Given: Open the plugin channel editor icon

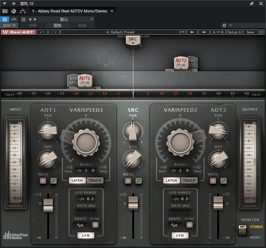Looking at the screenshot, I should [5, 11].
